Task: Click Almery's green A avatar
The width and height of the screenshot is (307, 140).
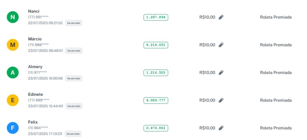Action: click(x=13, y=73)
